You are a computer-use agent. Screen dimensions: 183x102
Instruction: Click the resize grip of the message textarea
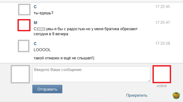coord(149,81)
